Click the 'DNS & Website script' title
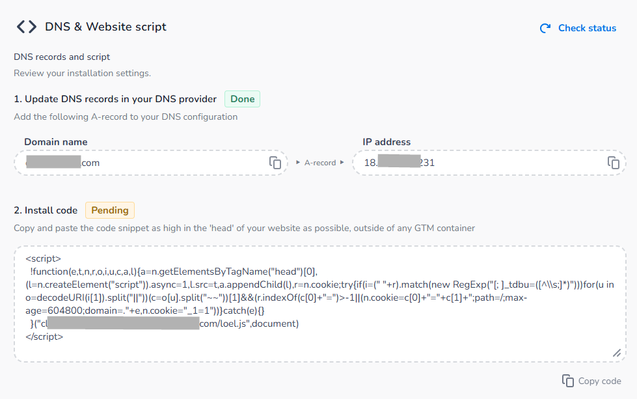637x399 pixels. (105, 27)
